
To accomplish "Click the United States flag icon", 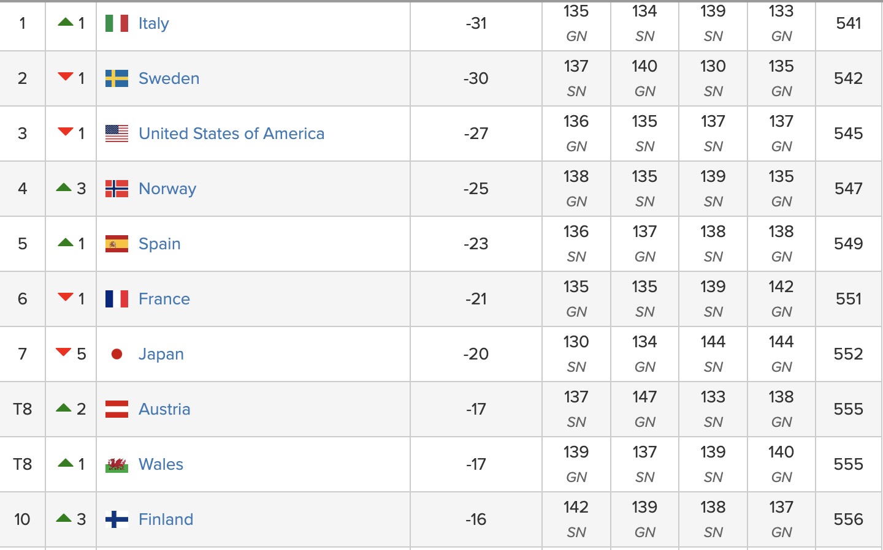I will [117, 134].
